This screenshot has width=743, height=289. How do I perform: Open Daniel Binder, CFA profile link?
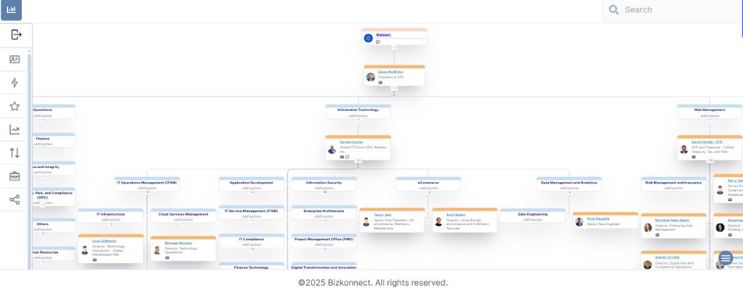pyautogui.click(x=706, y=142)
